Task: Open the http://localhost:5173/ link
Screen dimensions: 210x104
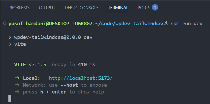Action: pos(81,78)
